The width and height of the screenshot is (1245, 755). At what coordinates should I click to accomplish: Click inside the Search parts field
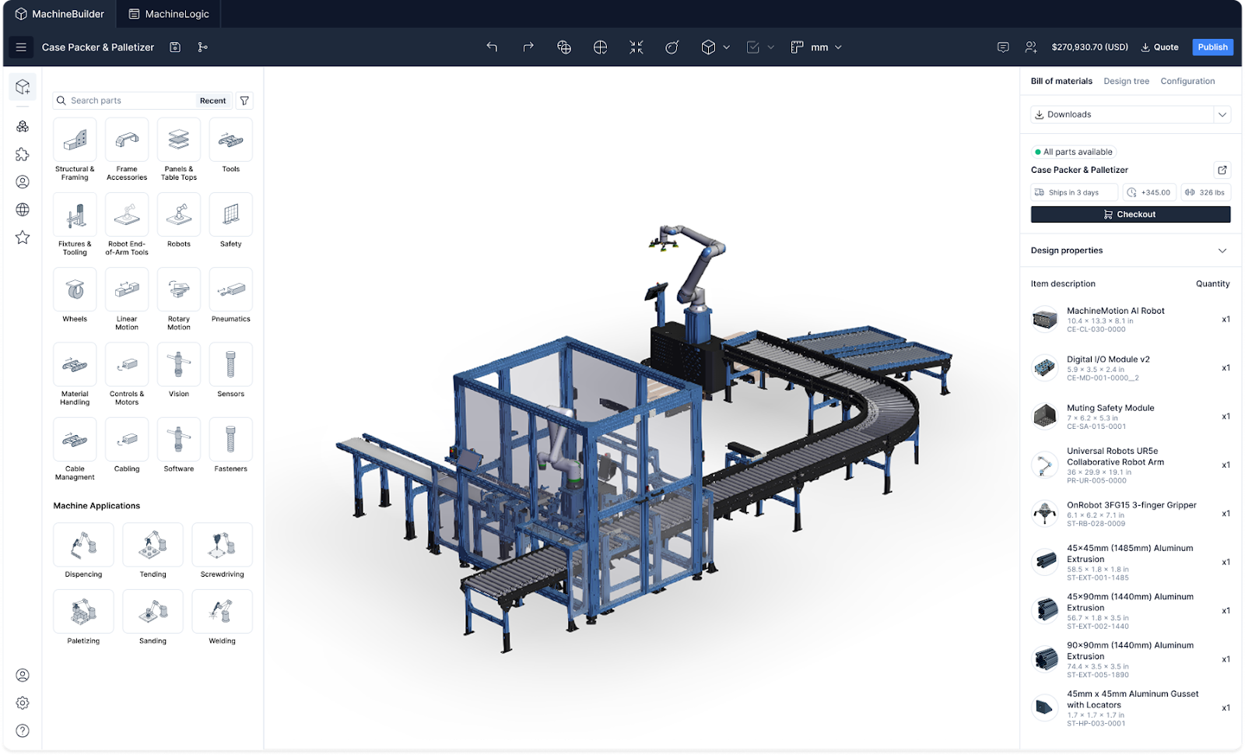pyautogui.click(x=124, y=100)
